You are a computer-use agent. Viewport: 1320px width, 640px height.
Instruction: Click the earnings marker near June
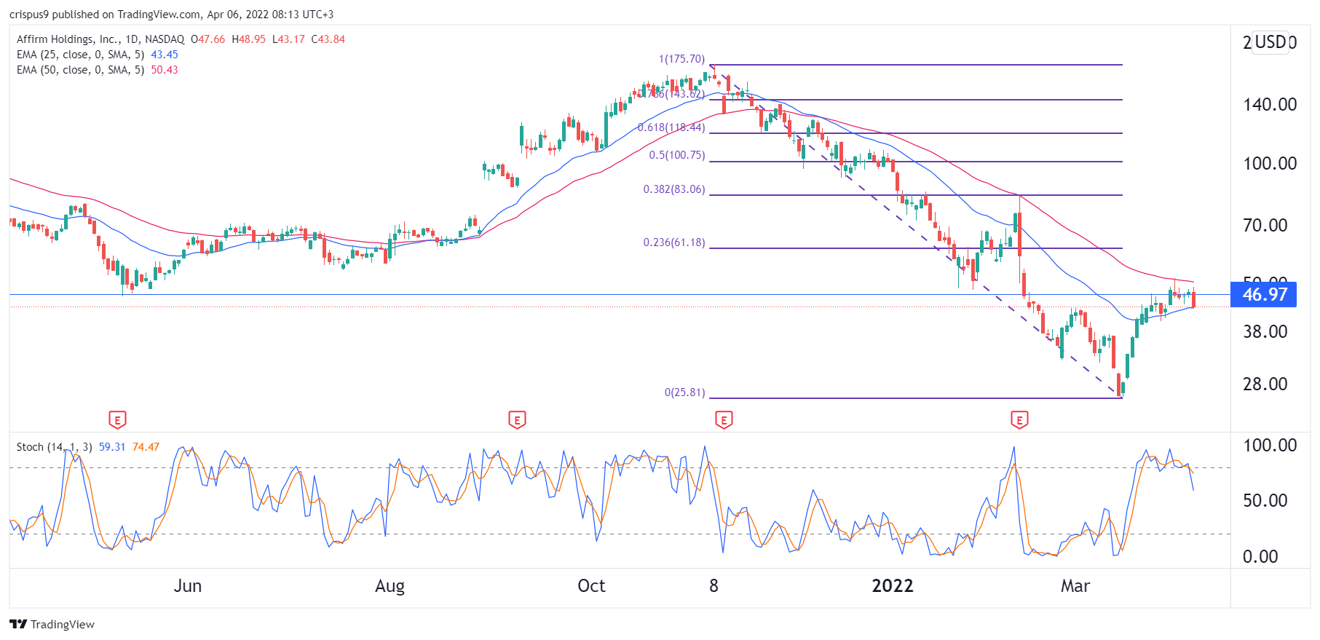(117, 419)
